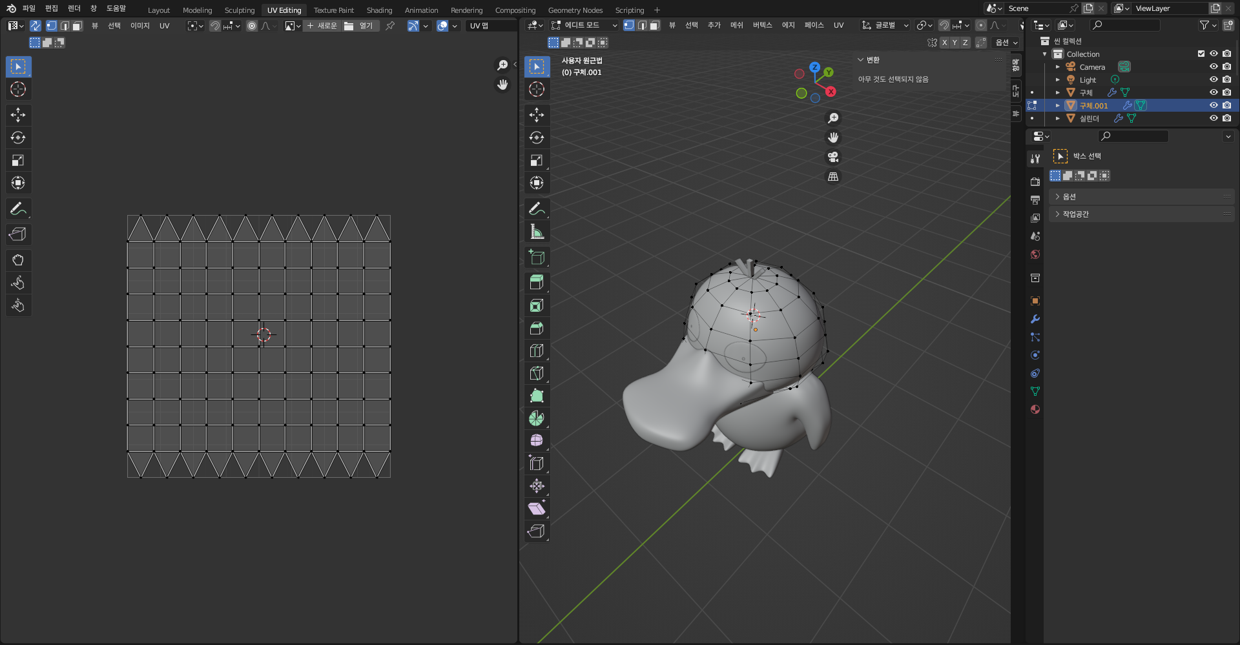Uncheck the Collection exclude checkbox
The height and width of the screenshot is (645, 1240).
[x=1201, y=54]
